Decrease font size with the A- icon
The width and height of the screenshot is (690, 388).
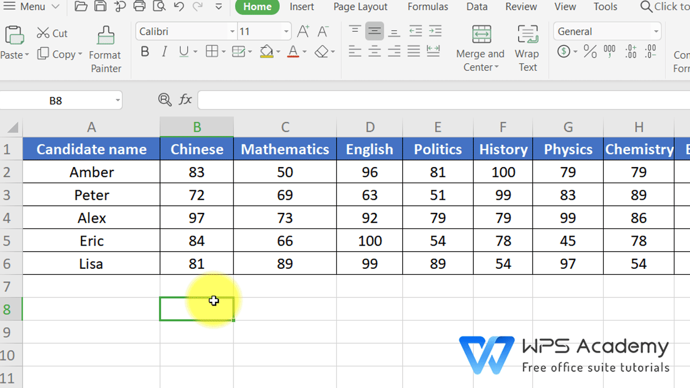point(323,31)
